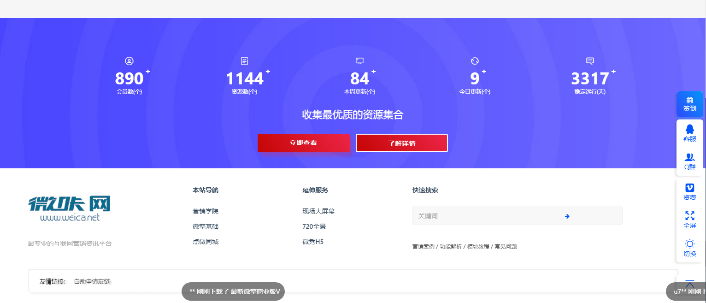This screenshot has height=303, width=706.
Task: Click the search arrow submit icon
Action: pyautogui.click(x=567, y=216)
